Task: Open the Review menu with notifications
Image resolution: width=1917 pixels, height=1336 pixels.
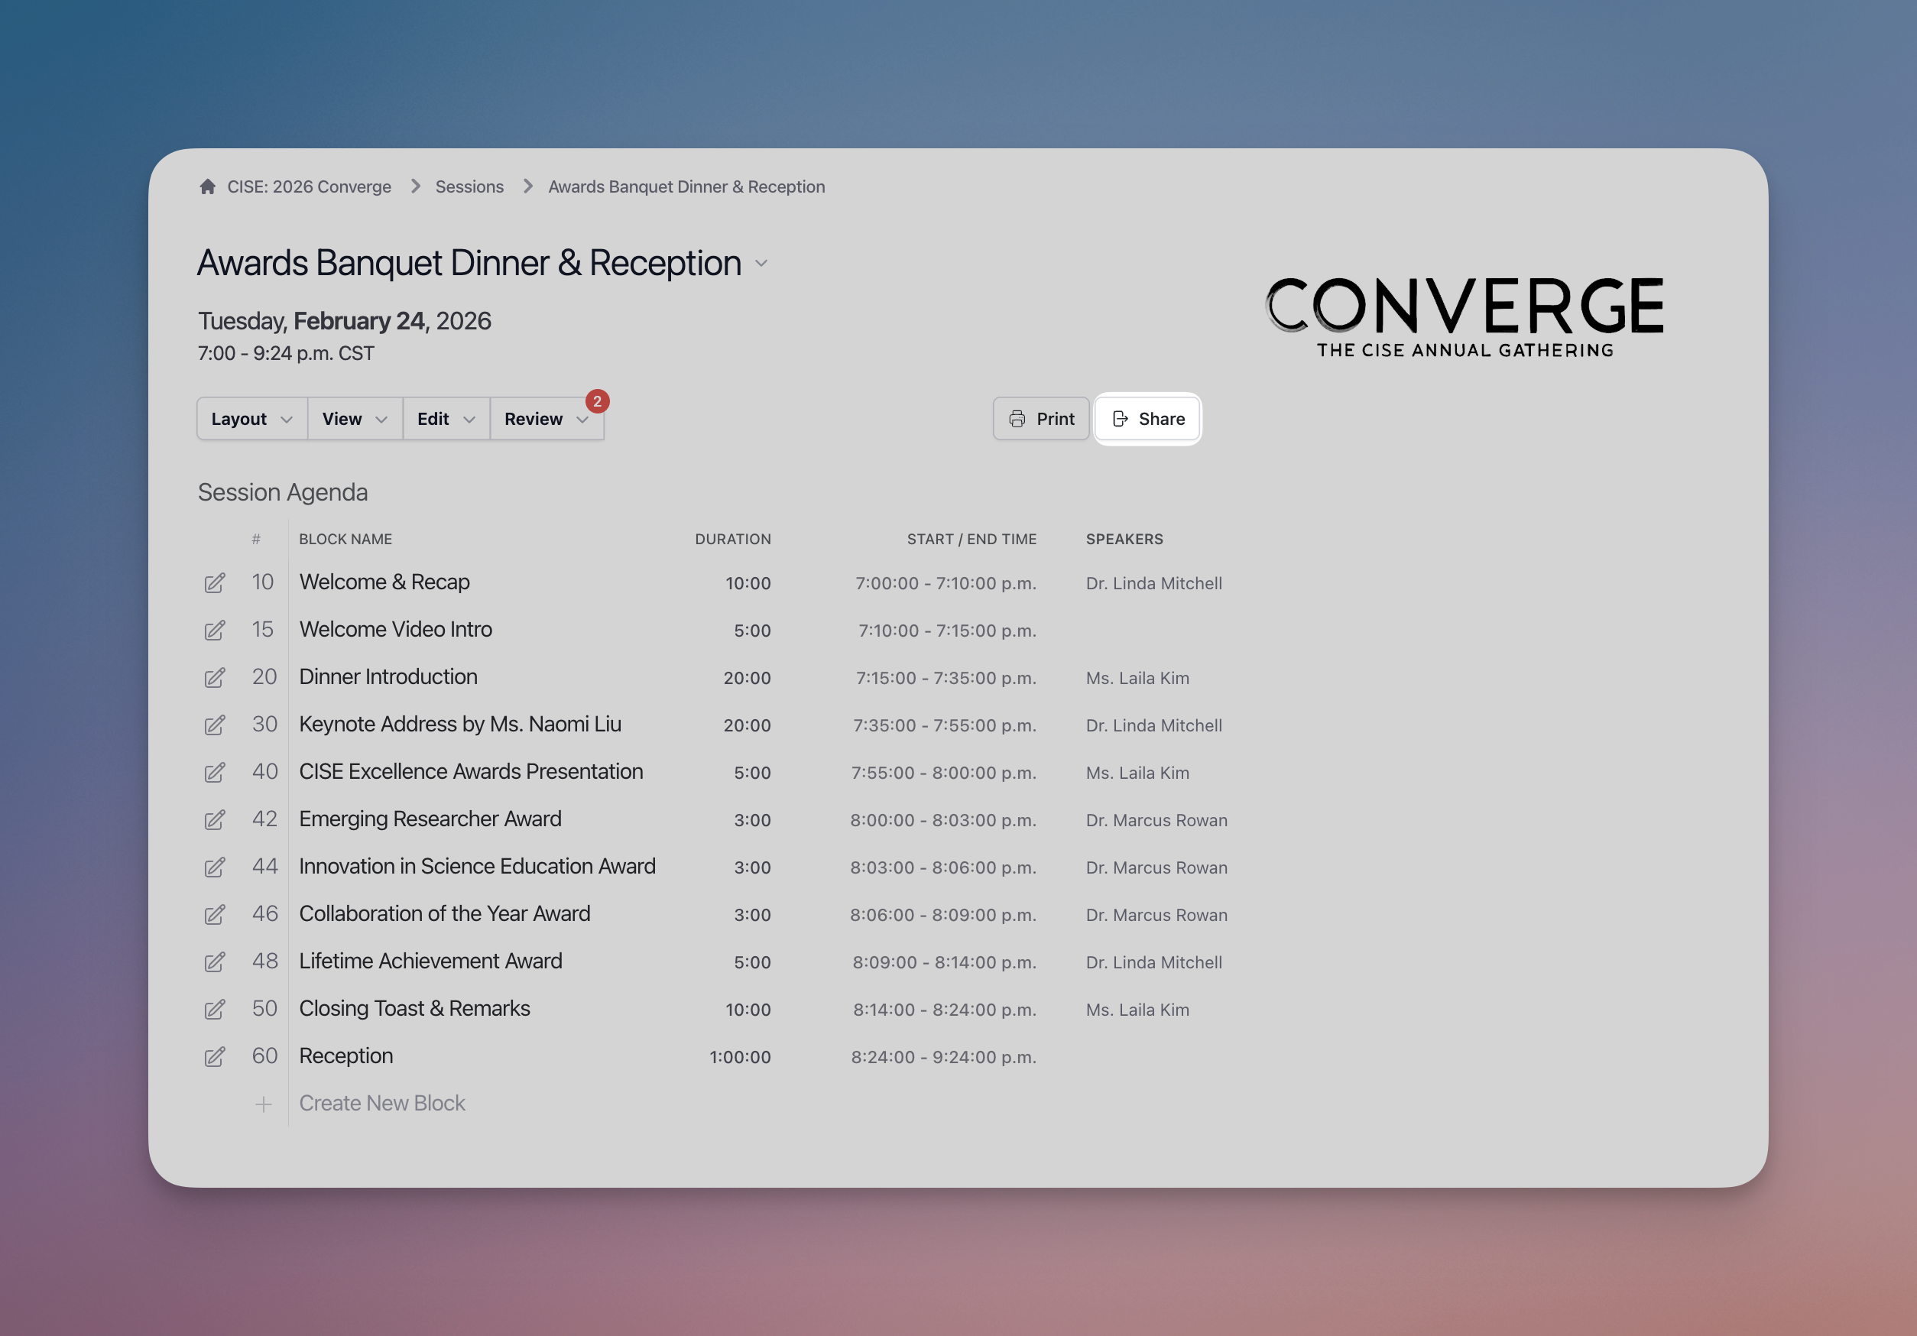Action: click(546, 419)
